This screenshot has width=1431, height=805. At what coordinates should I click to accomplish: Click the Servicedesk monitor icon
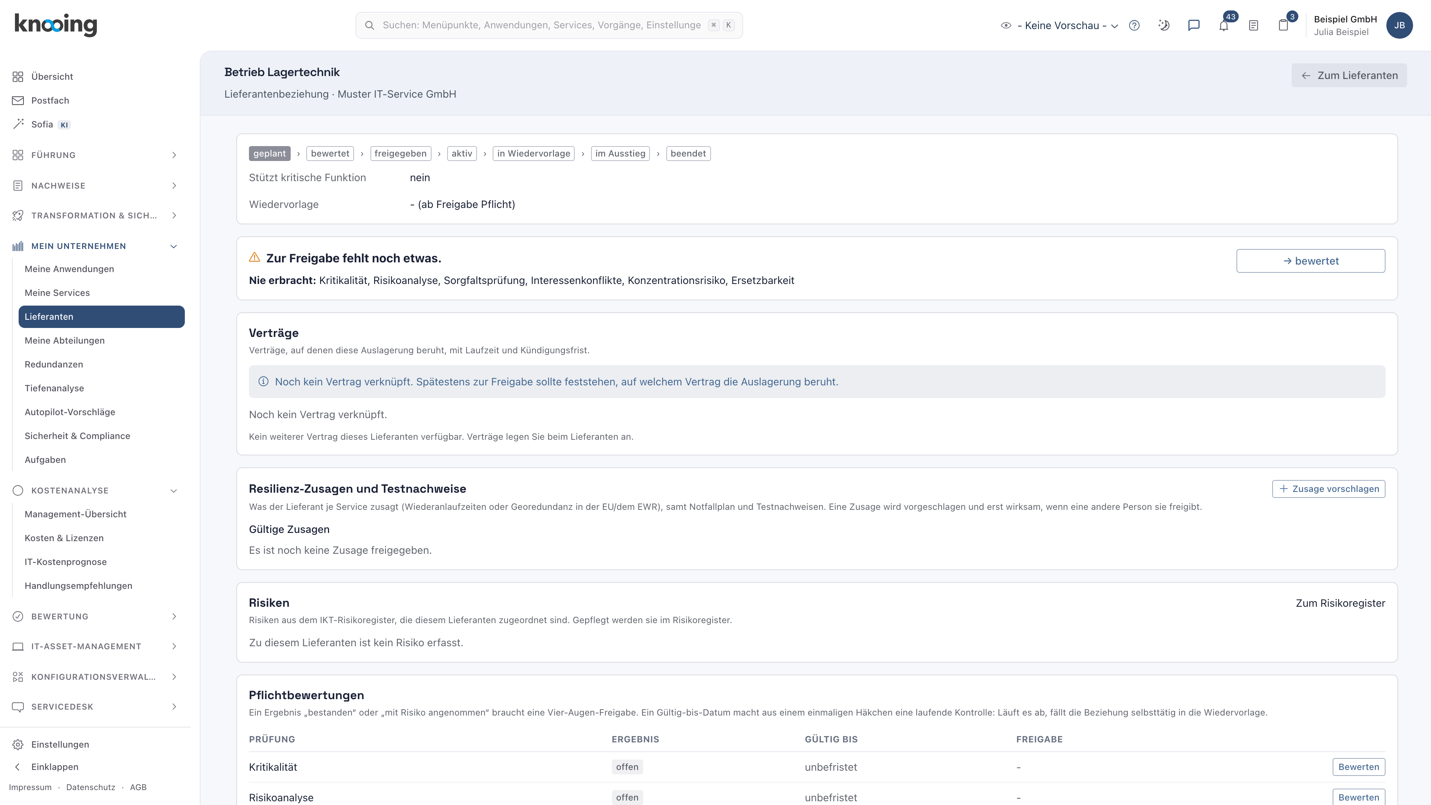(x=18, y=707)
